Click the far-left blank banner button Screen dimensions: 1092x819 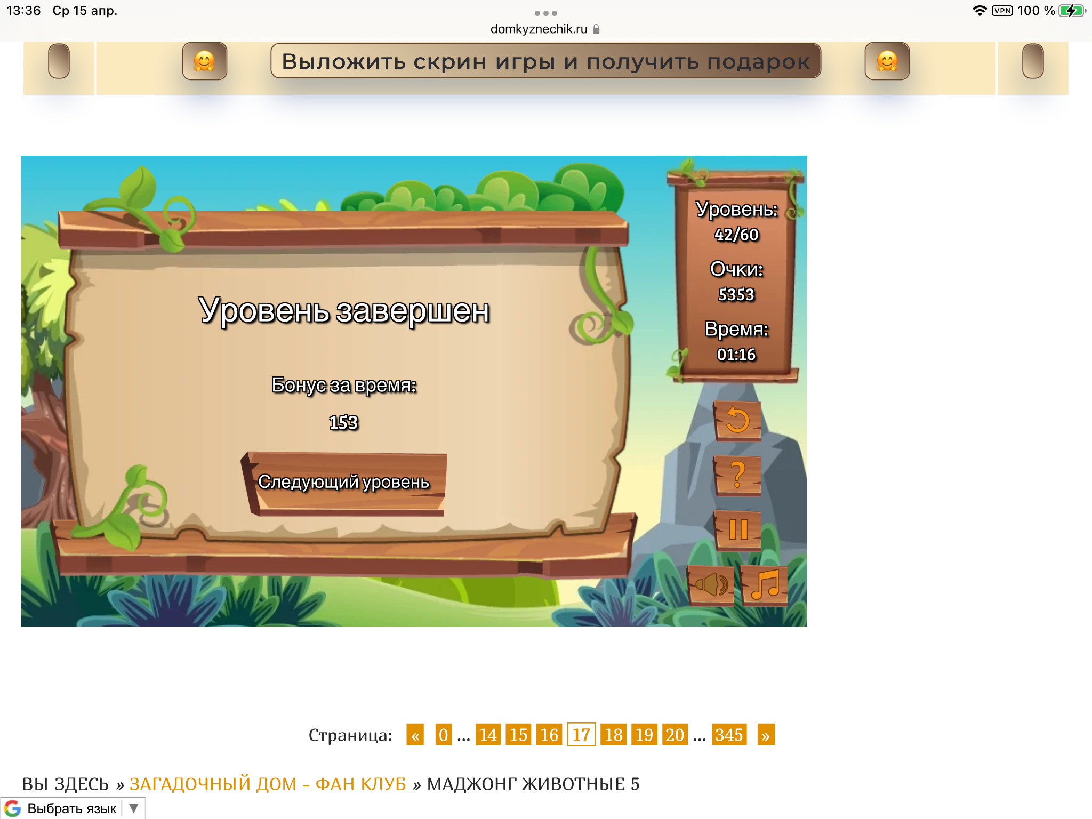pos(59,61)
